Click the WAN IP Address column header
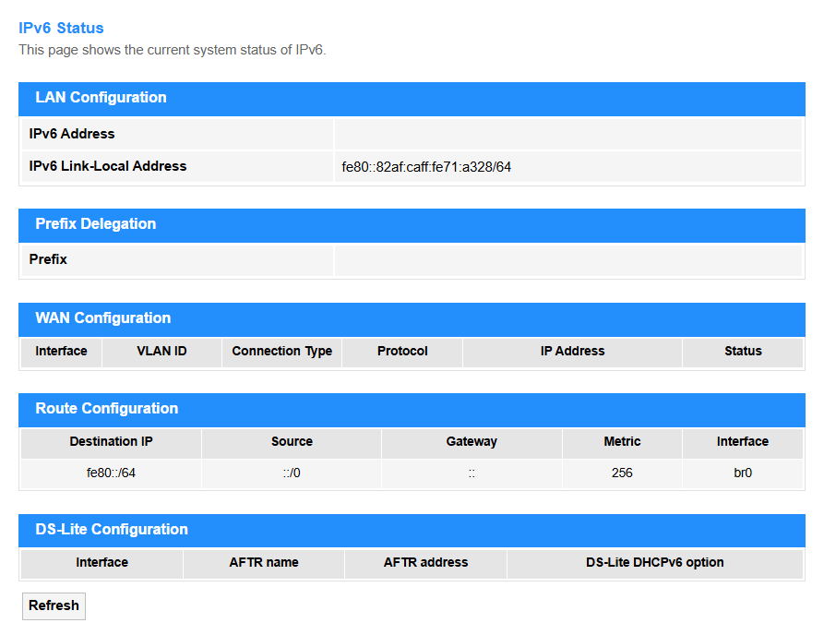 pyautogui.click(x=572, y=351)
